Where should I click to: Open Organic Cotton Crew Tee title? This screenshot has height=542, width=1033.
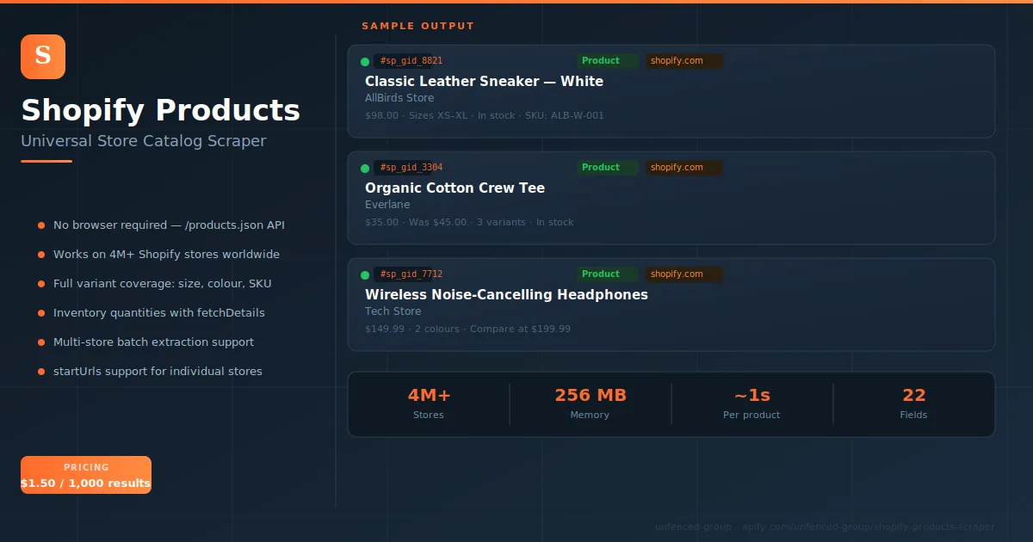(x=455, y=188)
